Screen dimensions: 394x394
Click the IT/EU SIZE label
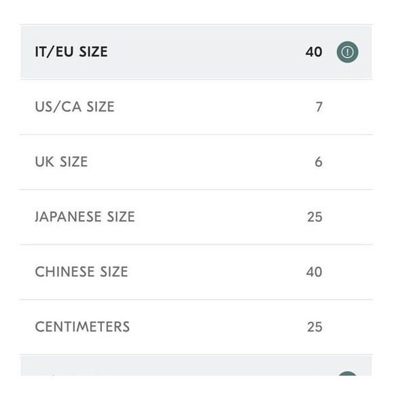click(x=71, y=52)
